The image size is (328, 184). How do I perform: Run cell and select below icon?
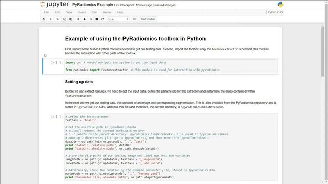(91, 19)
